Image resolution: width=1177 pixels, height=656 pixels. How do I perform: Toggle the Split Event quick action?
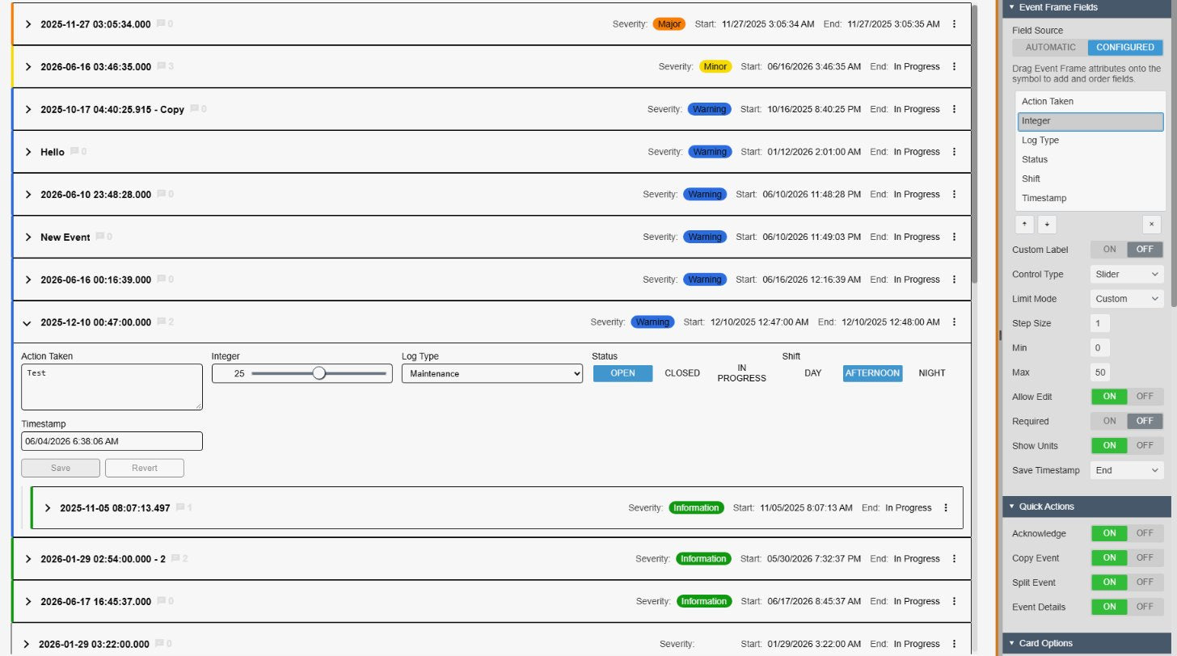coord(1127,582)
